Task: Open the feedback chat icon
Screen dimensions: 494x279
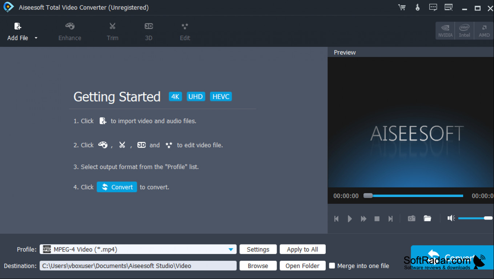Action: pyautogui.click(x=433, y=7)
